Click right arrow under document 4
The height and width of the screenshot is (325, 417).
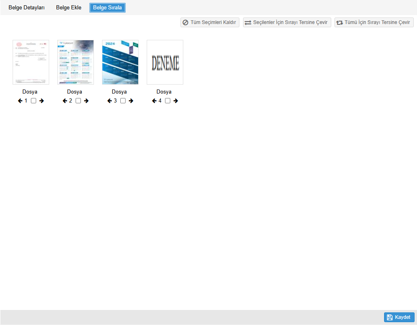[x=176, y=101]
